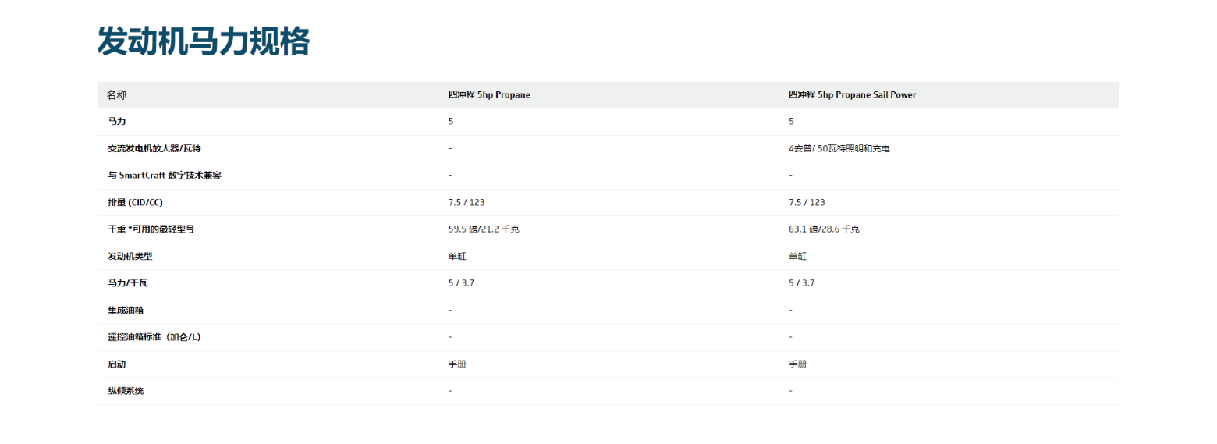Screen dimensions: 1217x444
Task: Select the 名称 column header
Action: pyautogui.click(x=117, y=95)
